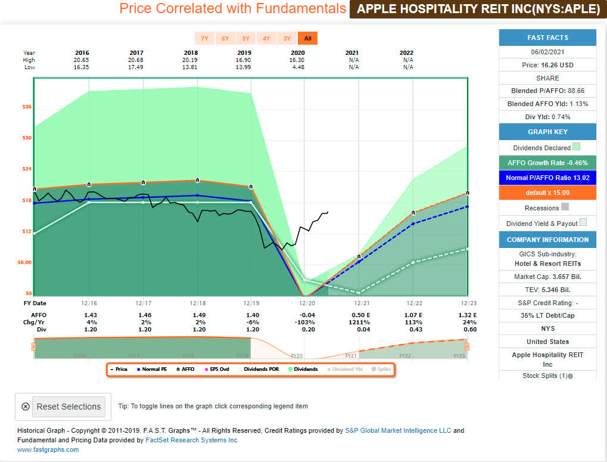
Task: Open the S&P Global Market Intelligence link
Action: click(398, 430)
